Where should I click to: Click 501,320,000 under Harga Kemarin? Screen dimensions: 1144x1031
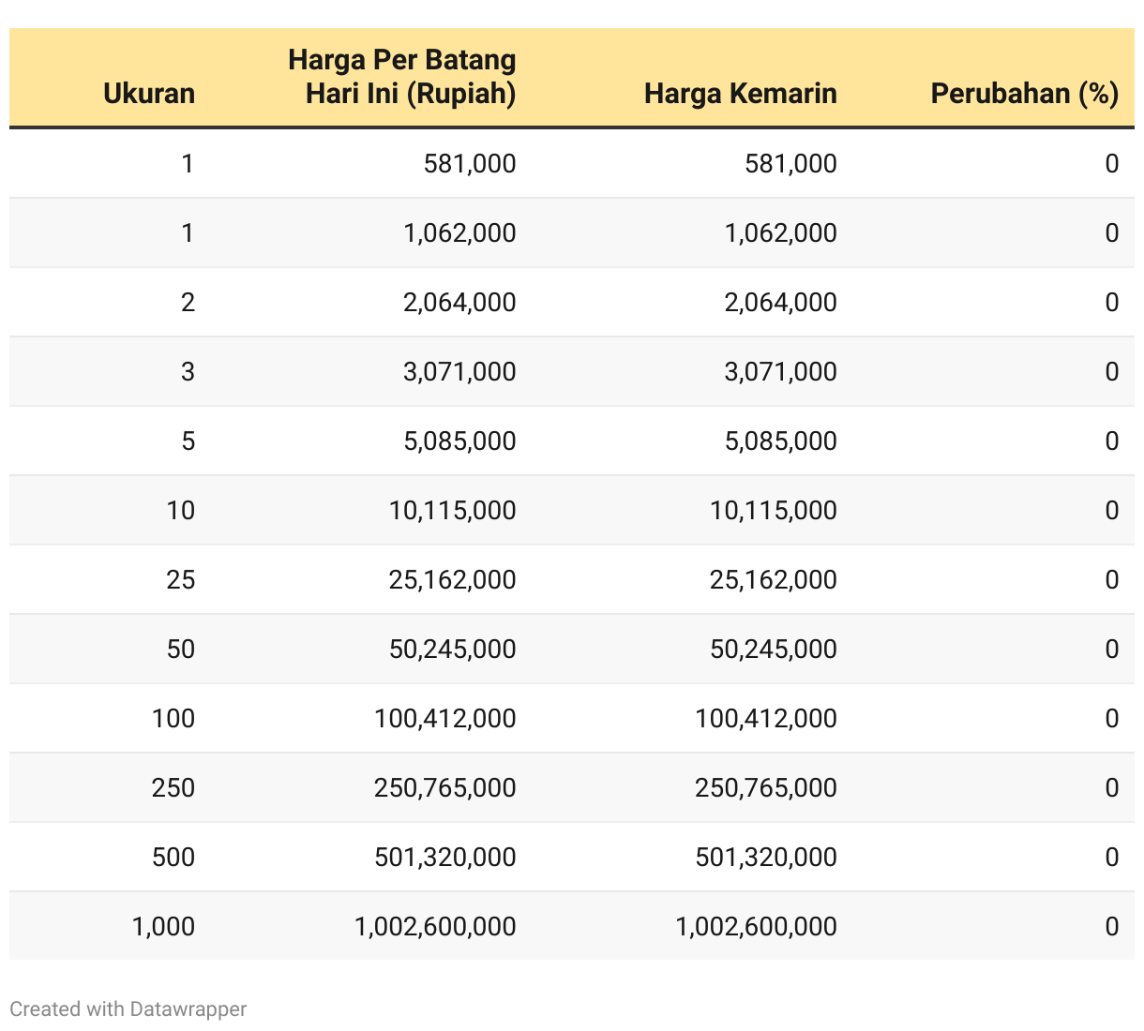765,858
